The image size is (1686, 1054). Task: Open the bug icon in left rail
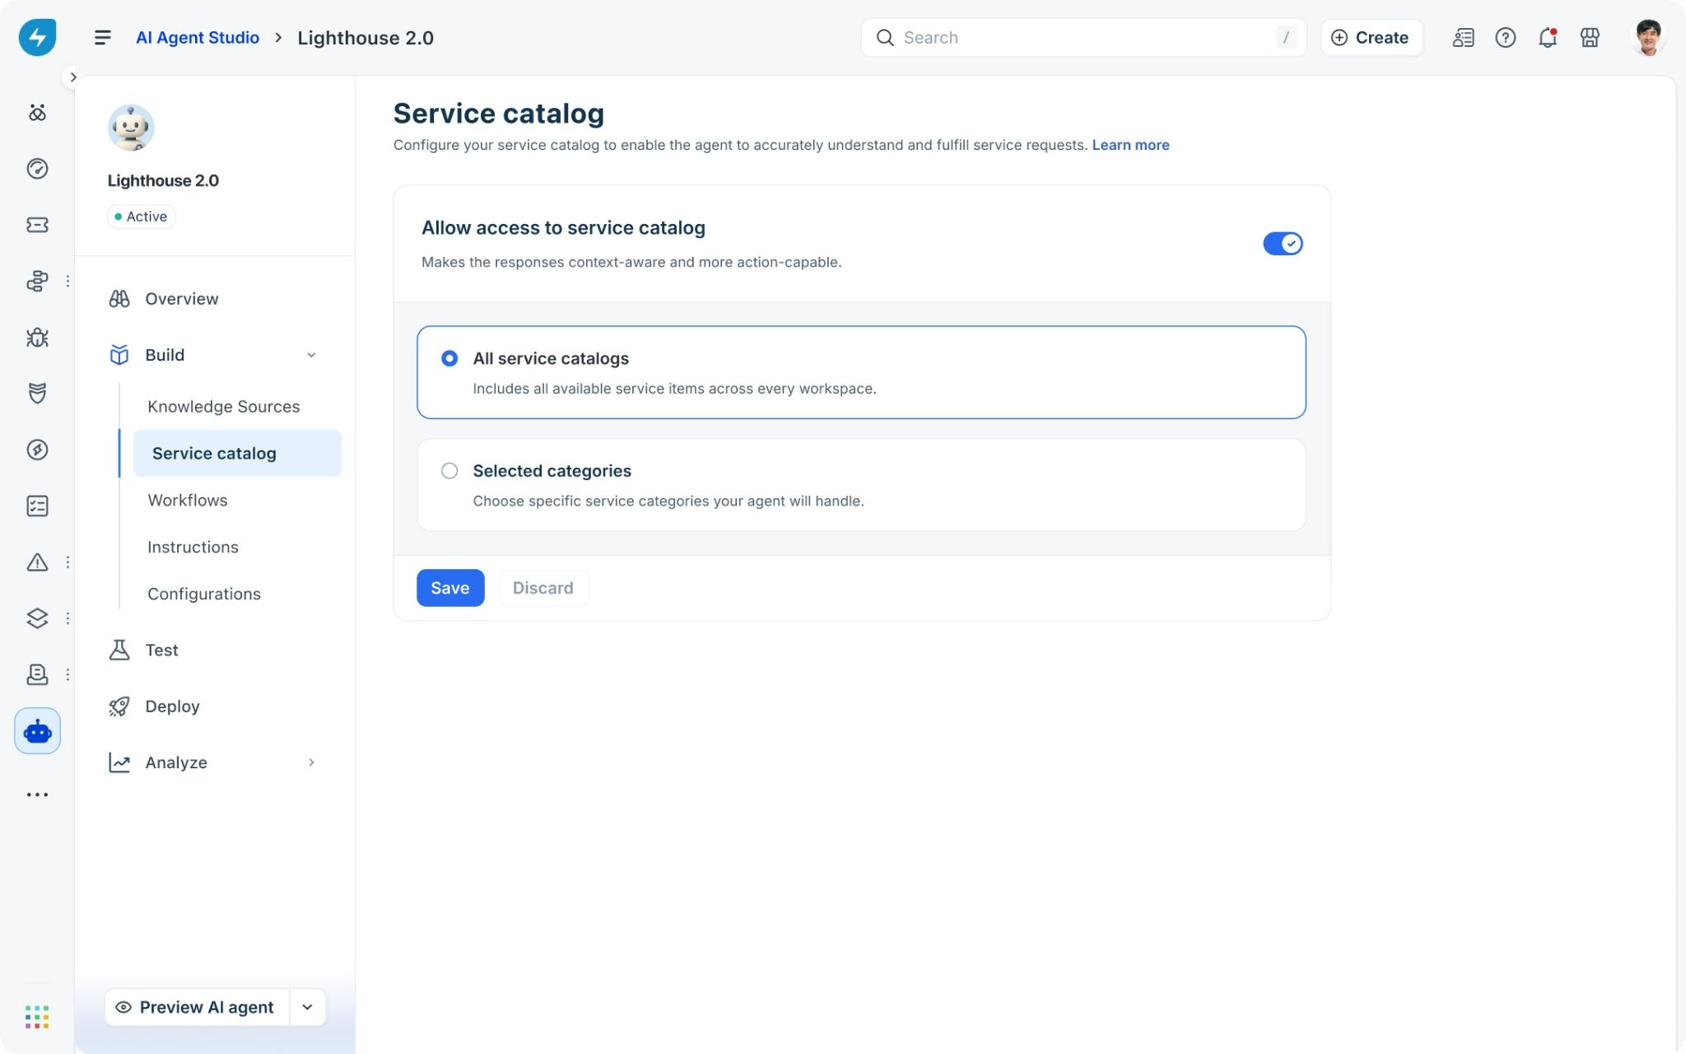37,338
